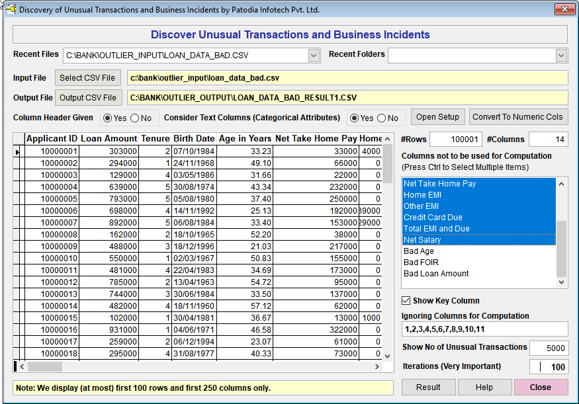Click the grid's right scroll arrow
Image resolution: width=579 pixels, height=404 pixels.
point(378,366)
